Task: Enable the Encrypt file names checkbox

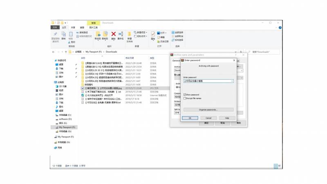Action: pos(185,98)
